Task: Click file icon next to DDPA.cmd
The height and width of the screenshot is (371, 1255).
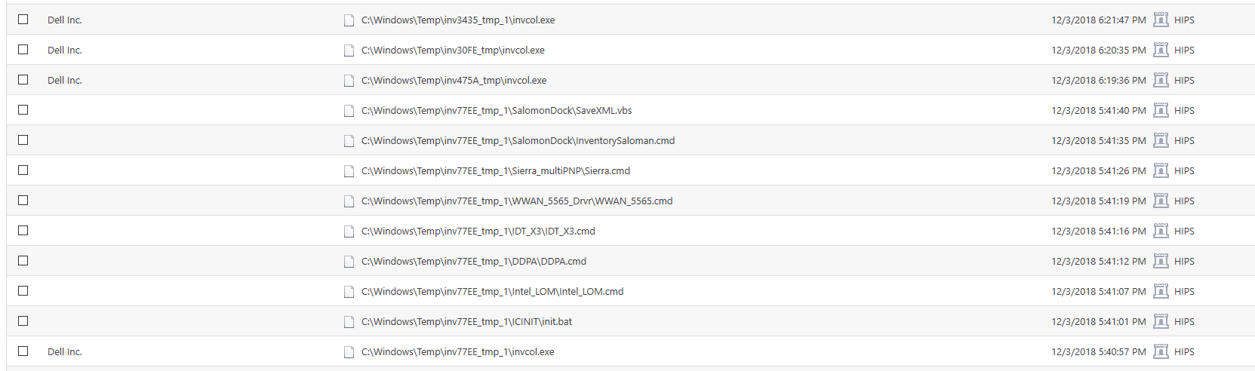Action: pos(349,262)
